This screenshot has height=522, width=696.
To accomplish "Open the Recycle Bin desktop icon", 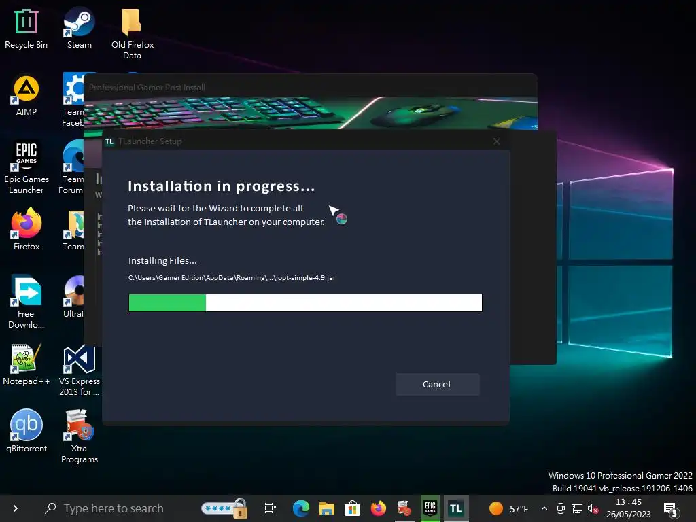I will click(27, 29).
